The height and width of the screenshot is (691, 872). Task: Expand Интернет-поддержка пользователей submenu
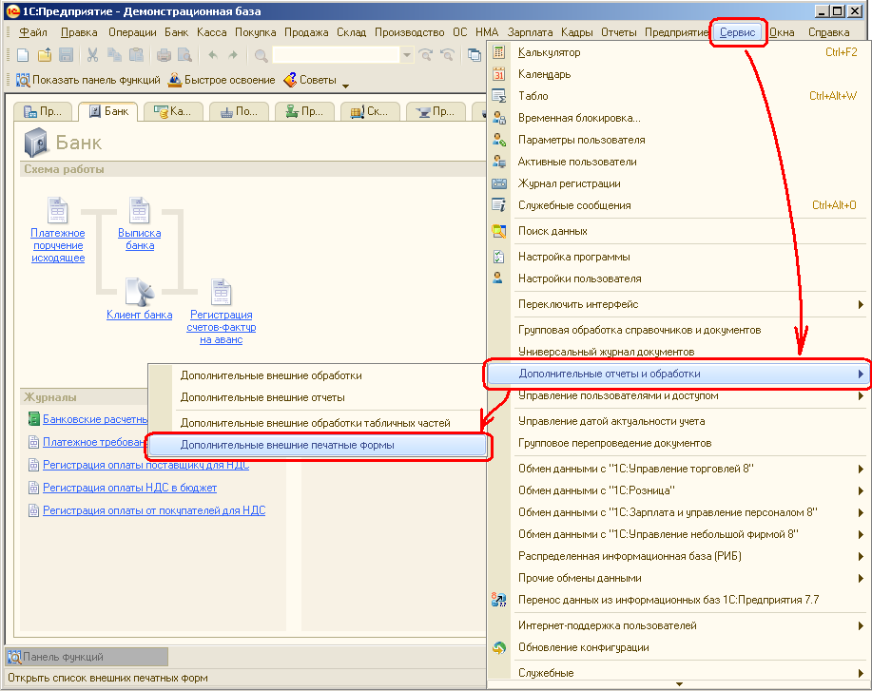[861, 625]
